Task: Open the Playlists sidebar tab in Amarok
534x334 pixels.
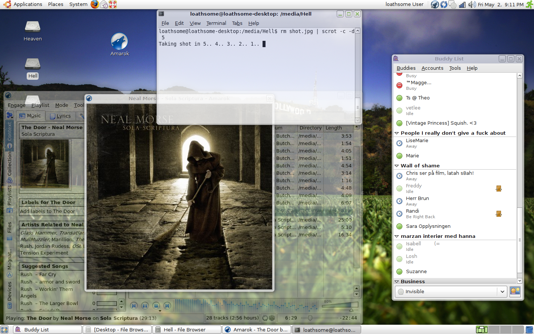Action: (x=10, y=199)
